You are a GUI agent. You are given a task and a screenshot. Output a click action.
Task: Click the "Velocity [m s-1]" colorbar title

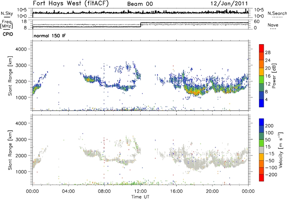click(x=280, y=150)
